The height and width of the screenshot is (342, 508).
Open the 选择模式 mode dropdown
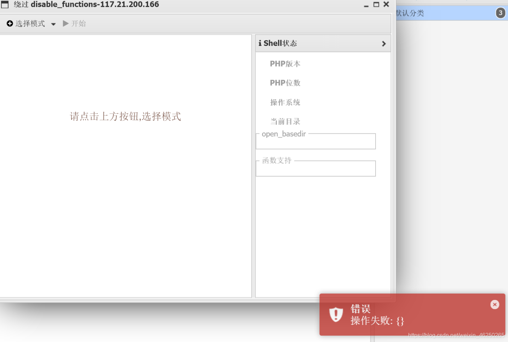tap(31, 24)
